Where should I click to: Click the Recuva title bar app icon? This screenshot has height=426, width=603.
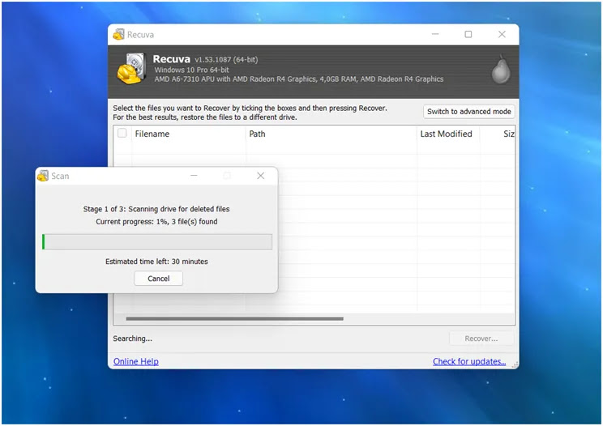click(x=118, y=35)
